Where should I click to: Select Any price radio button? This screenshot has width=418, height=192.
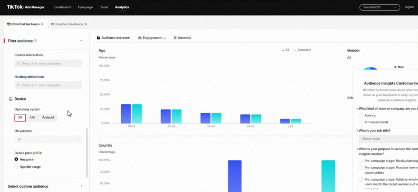(x=16, y=160)
